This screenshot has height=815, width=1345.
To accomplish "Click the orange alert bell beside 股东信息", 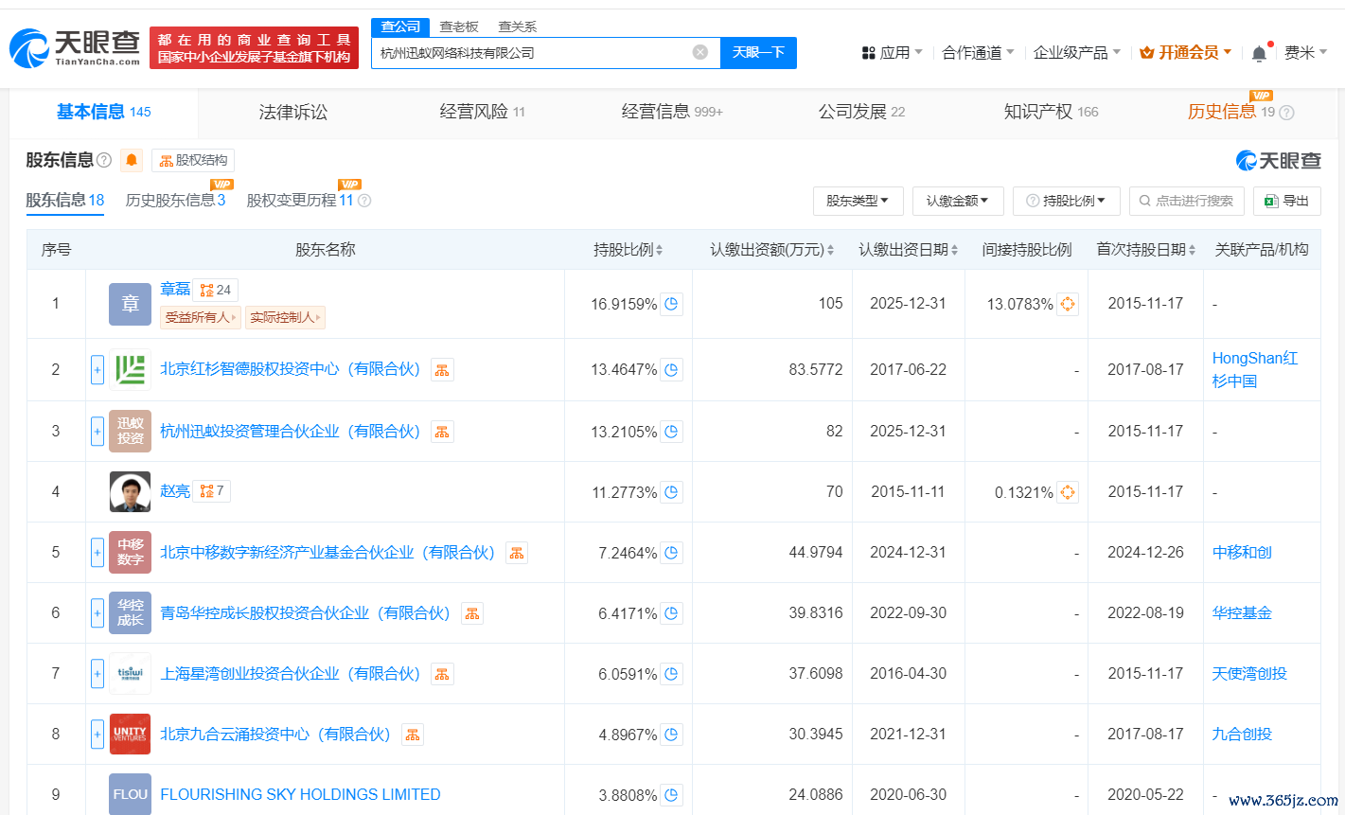I will pos(132,160).
